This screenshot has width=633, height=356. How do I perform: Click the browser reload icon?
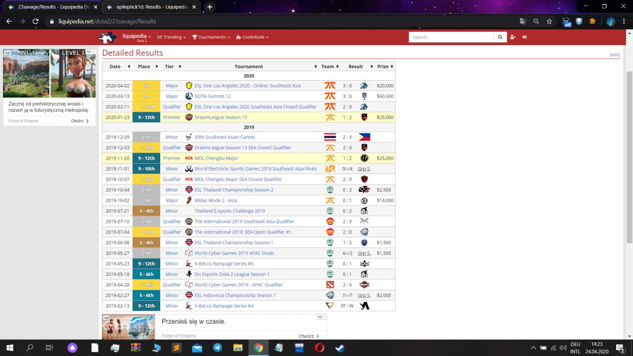click(x=36, y=21)
